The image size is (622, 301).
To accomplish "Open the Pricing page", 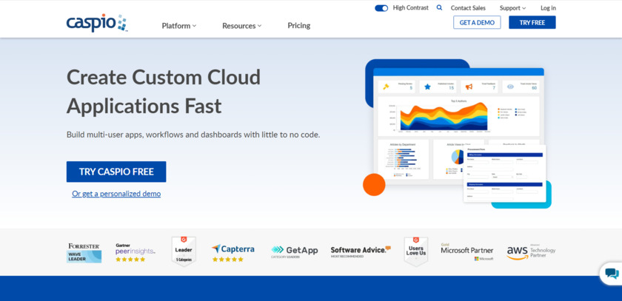I will [x=298, y=26].
